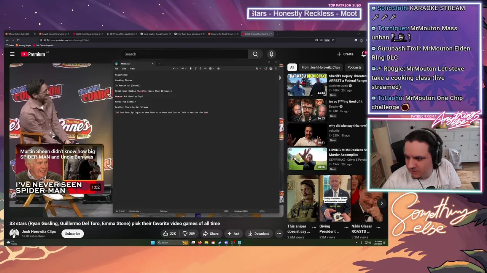Open Sheriff's Deputy Threatens video thumbnail
The width and height of the screenshot is (487, 273).
coord(307,85)
